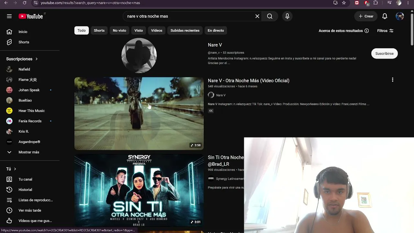Open the install/cast icon in the address bar
This screenshot has height=233, width=414.
click(x=335, y=3)
